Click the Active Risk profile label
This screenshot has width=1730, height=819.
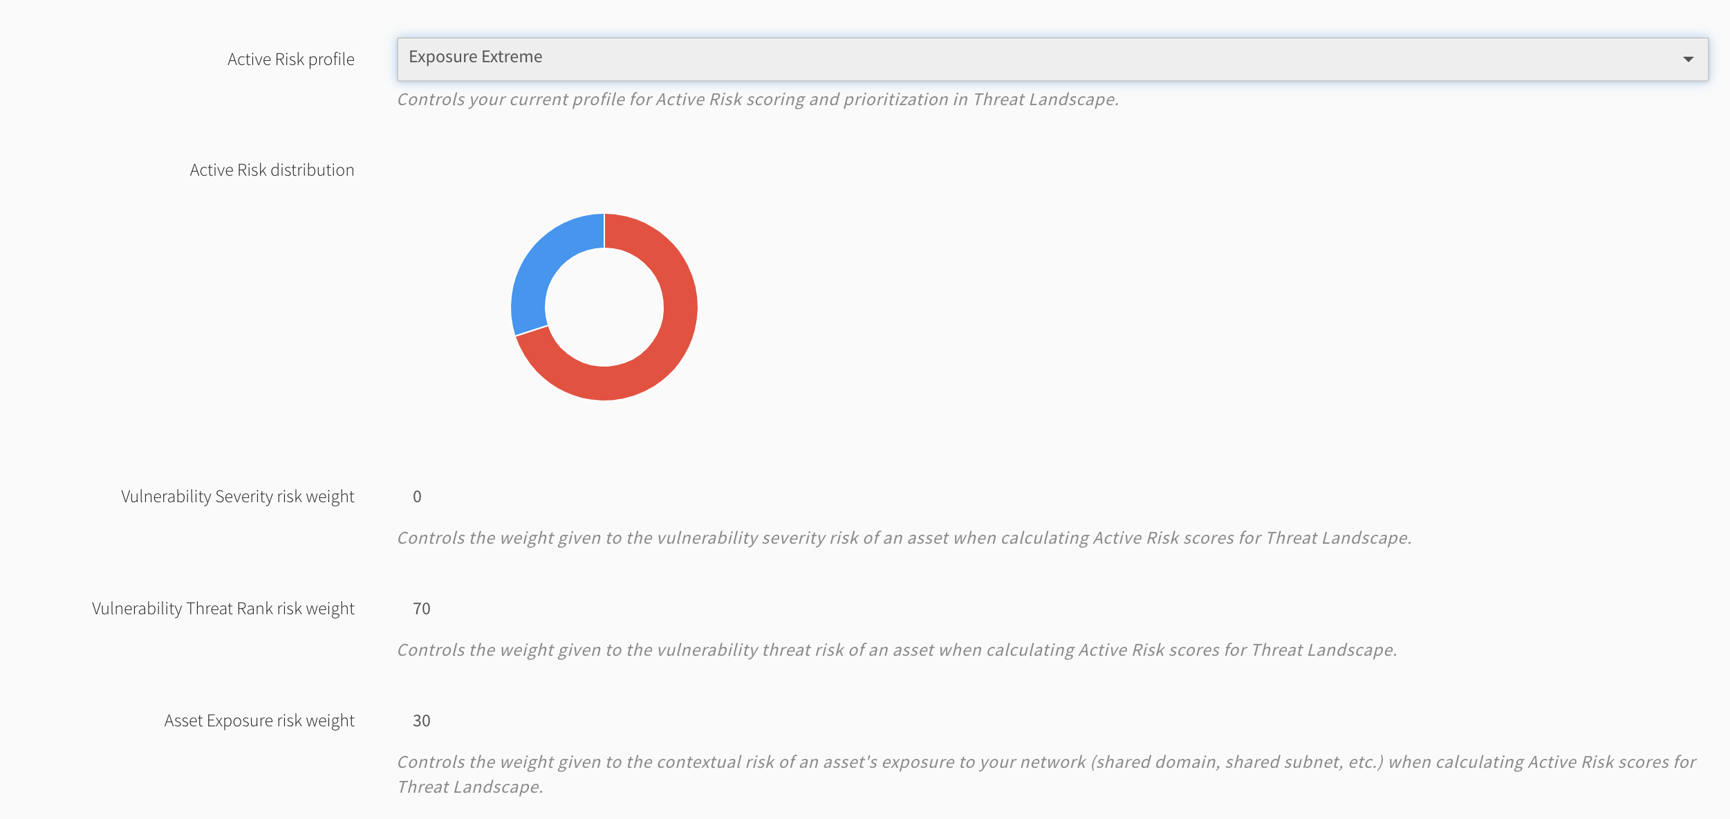[291, 59]
